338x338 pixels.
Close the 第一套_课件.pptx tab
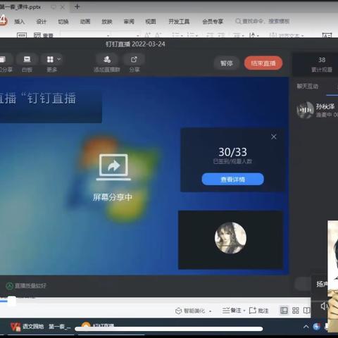pos(63,7)
